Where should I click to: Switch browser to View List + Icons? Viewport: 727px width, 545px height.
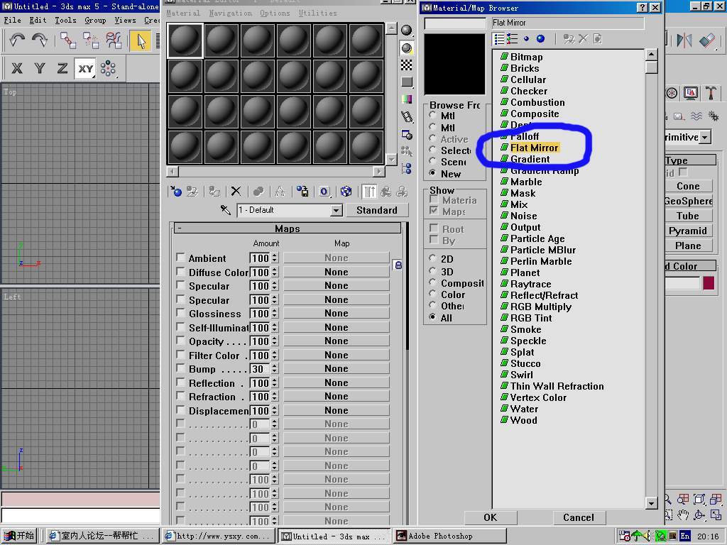(513, 39)
